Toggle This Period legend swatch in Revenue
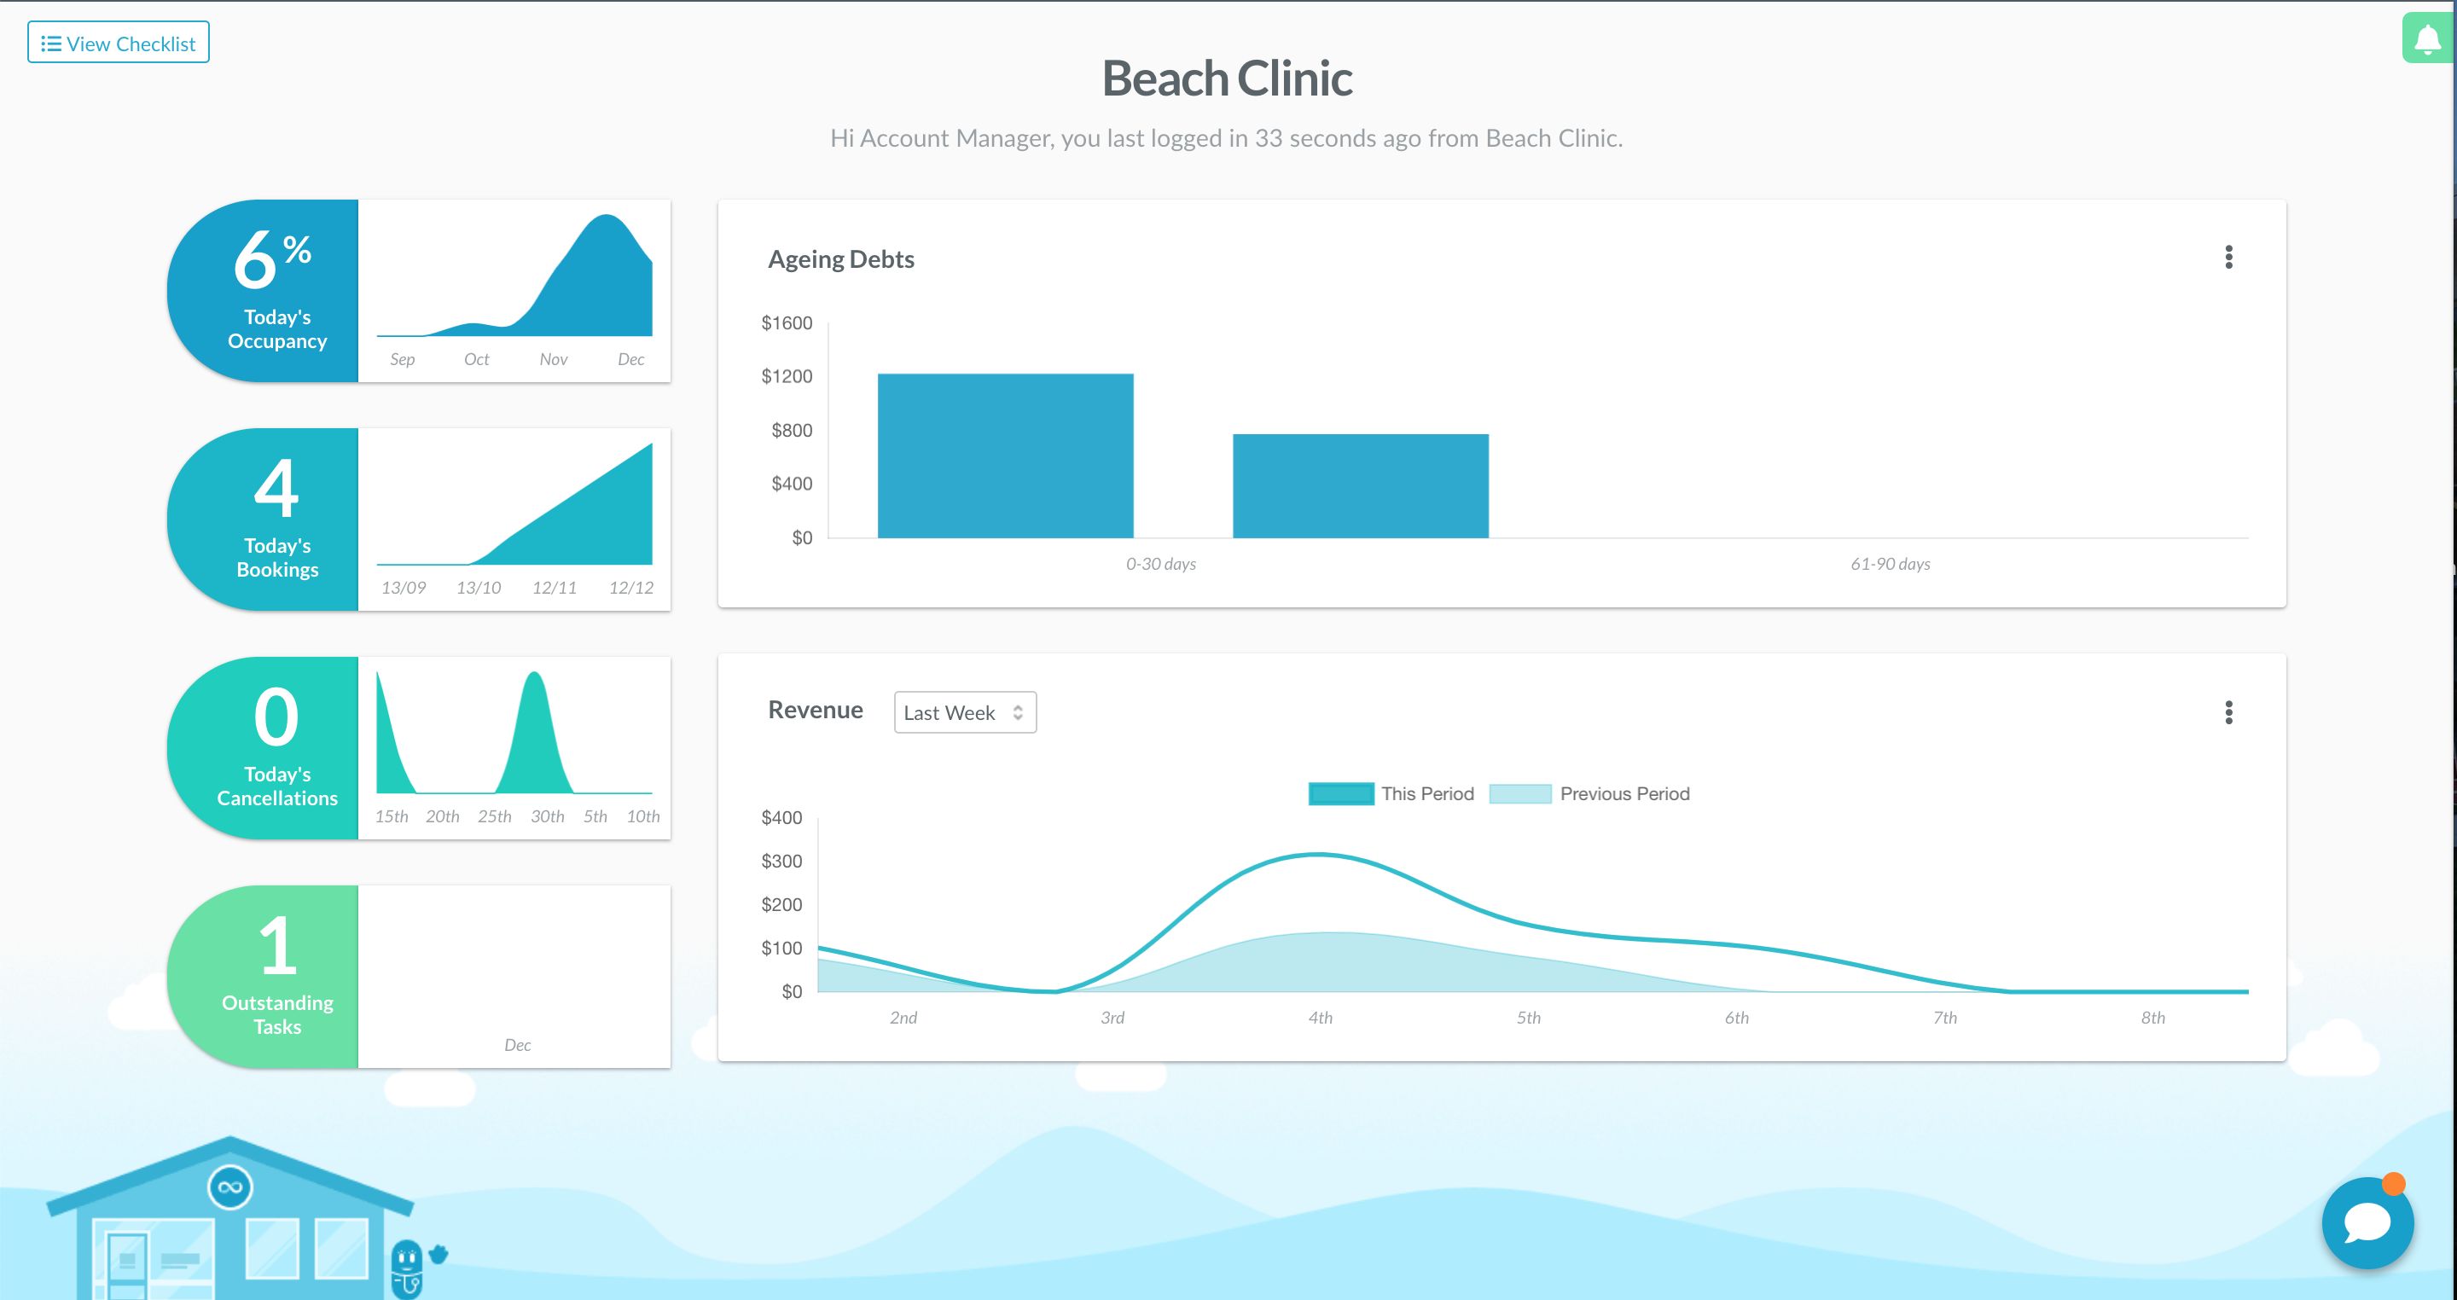Viewport: 2457px width, 1300px height. (x=1340, y=793)
